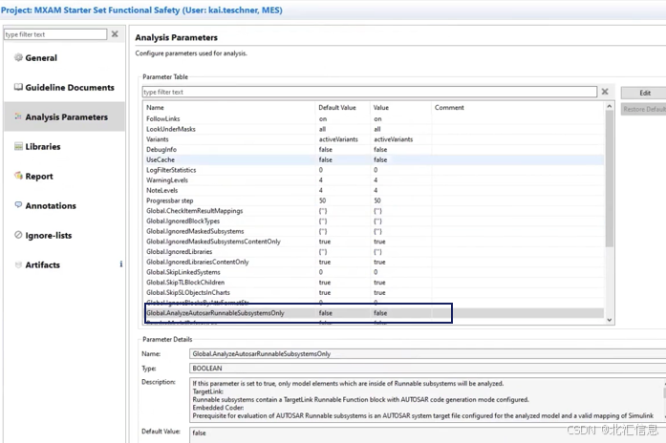666x443 pixels.
Task: Click the table scrollbar up arrow
Action: [610, 106]
